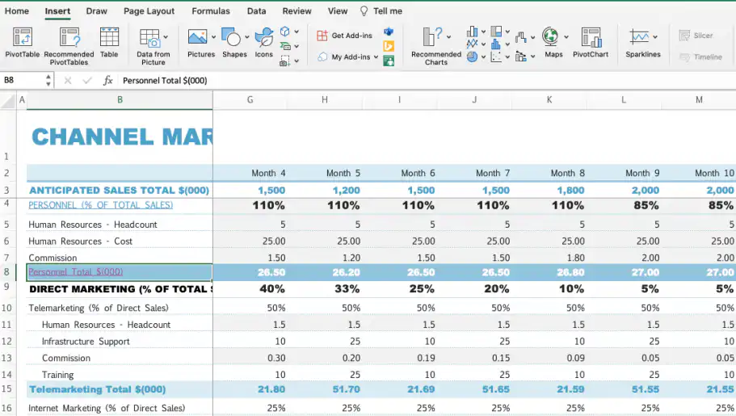
Task: Insert a combo chart
Action: pyautogui.click(x=520, y=57)
